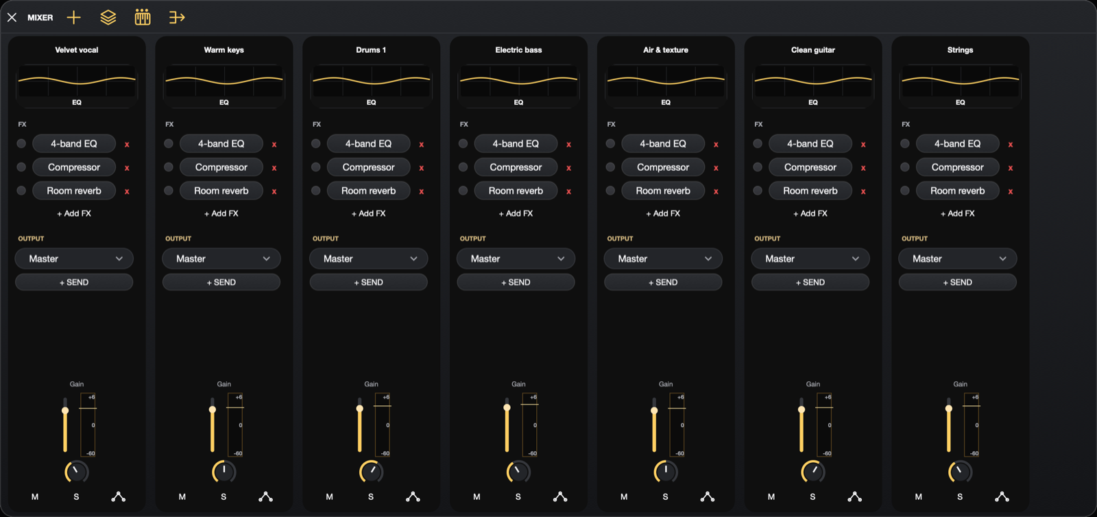Open Velvet vocal output Master dropdown
The height and width of the screenshot is (517, 1097).
tap(74, 258)
